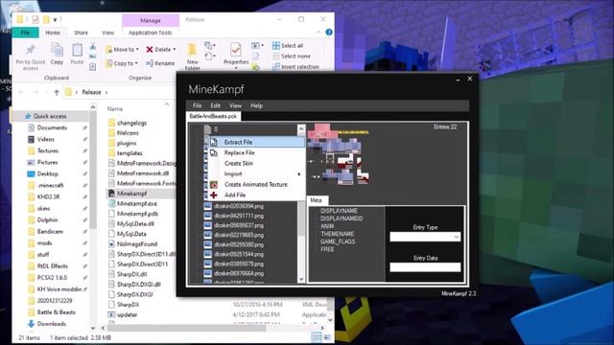The image size is (614, 345).
Task: Open MineKampf File menu
Action: tap(197, 105)
